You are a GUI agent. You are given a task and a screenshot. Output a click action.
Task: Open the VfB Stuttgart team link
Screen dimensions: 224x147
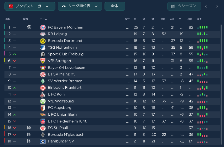60,61
